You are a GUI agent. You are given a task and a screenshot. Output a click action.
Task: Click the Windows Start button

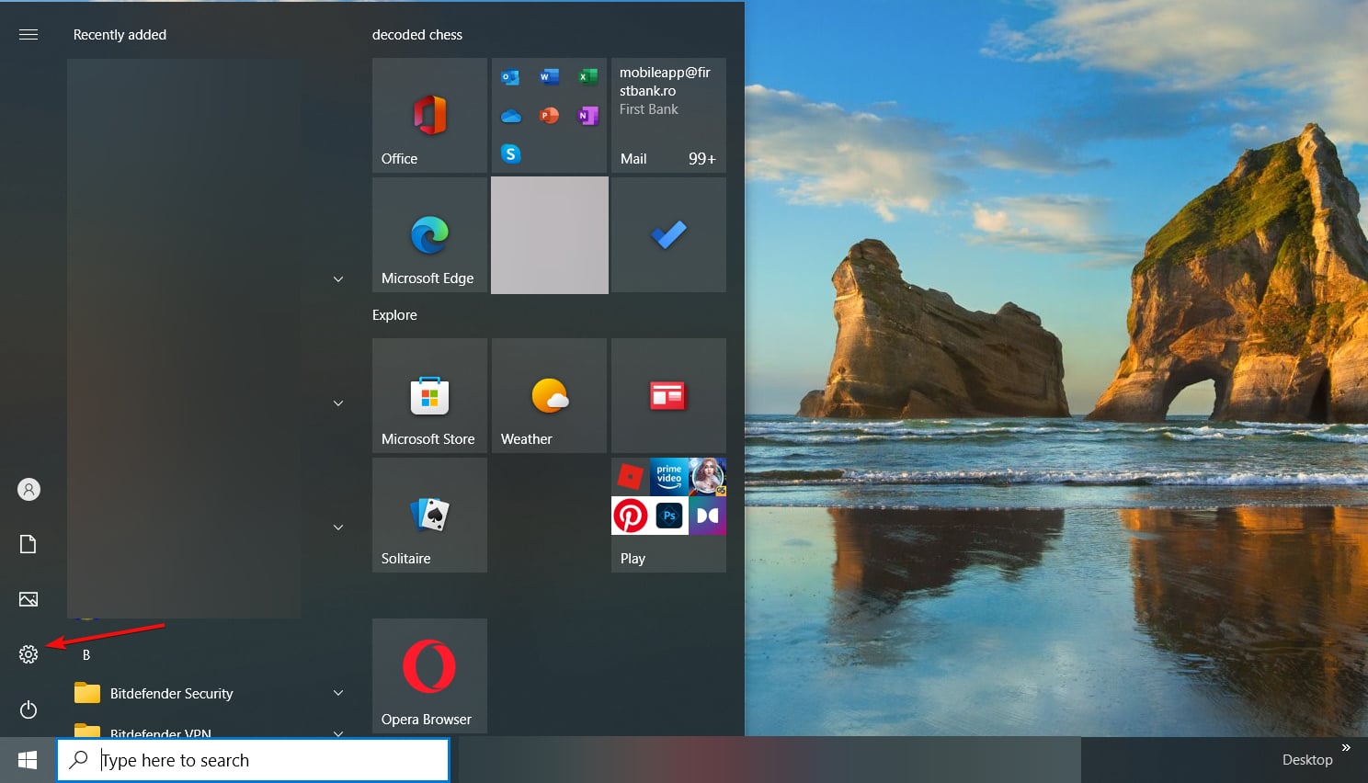click(x=27, y=759)
